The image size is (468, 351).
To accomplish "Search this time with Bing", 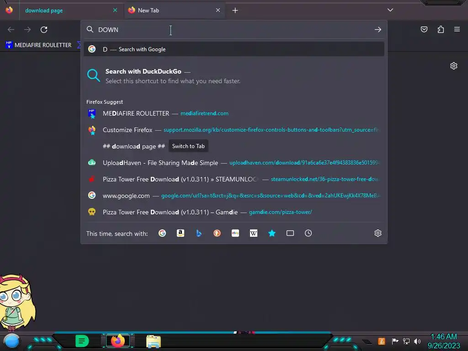I will tap(199, 233).
